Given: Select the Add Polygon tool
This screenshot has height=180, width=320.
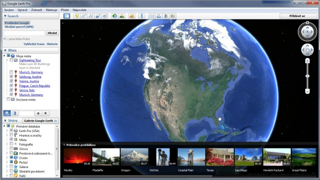Looking at the screenshot, I should 83,16.
